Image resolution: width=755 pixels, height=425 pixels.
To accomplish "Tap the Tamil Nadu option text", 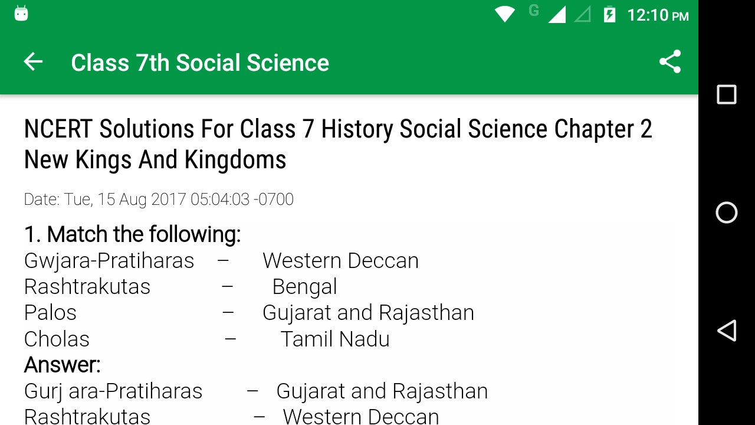I will pyautogui.click(x=334, y=339).
